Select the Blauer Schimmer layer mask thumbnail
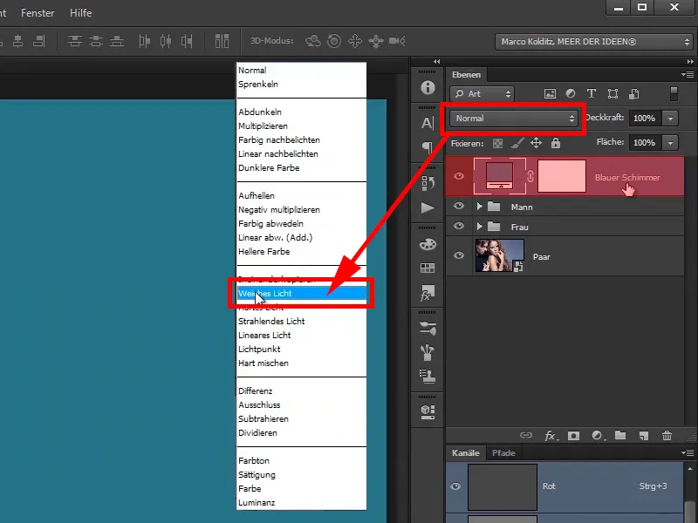 click(562, 176)
